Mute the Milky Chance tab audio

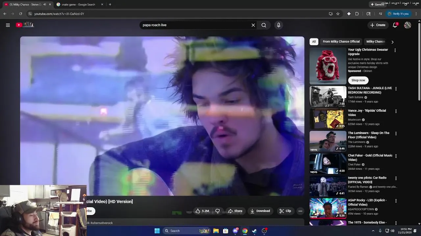(x=45, y=5)
